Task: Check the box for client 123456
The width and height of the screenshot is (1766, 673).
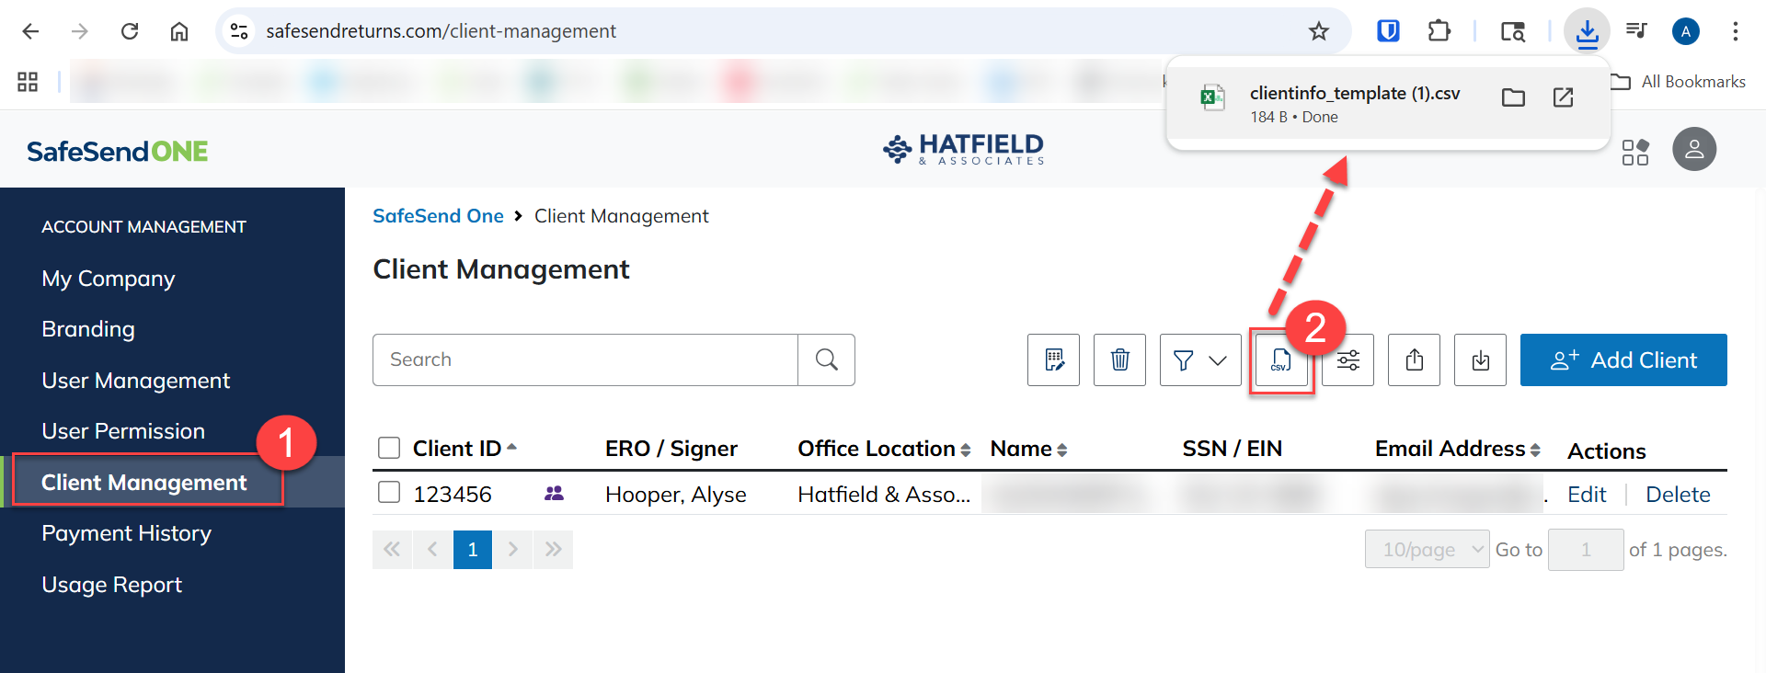Action: click(389, 493)
